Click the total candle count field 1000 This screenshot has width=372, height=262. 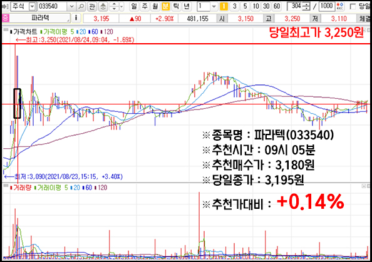point(327,6)
